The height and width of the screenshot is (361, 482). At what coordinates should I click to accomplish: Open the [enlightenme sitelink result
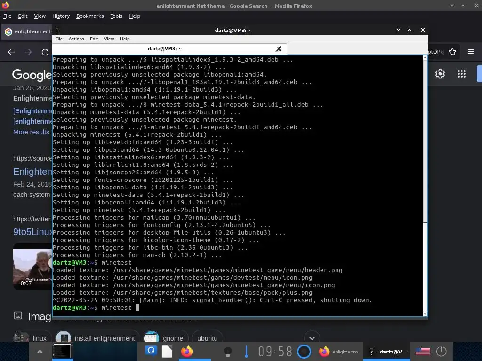(x=32, y=121)
